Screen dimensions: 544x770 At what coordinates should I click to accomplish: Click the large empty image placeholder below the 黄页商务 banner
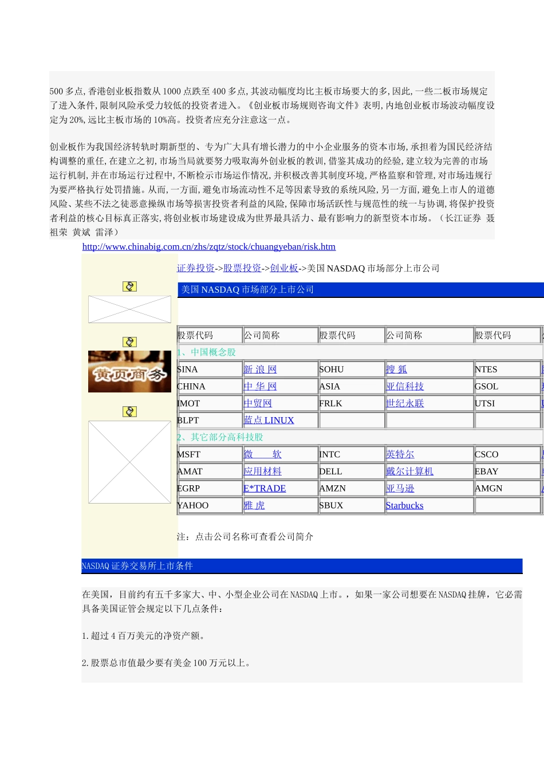(129, 462)
